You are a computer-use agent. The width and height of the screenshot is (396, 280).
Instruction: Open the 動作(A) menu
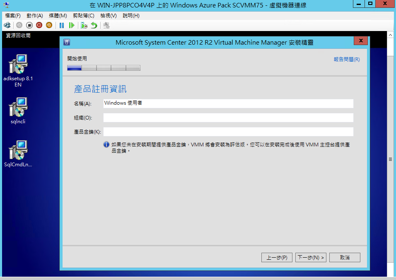(x=35, y=16)
